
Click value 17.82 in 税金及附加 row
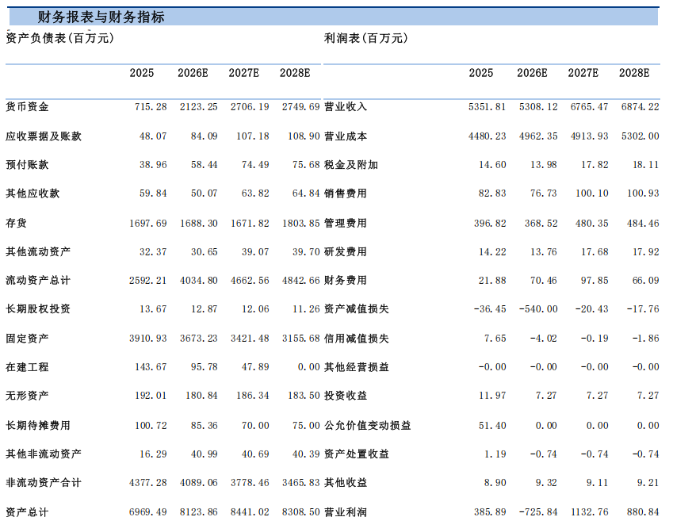click(595, 164)
